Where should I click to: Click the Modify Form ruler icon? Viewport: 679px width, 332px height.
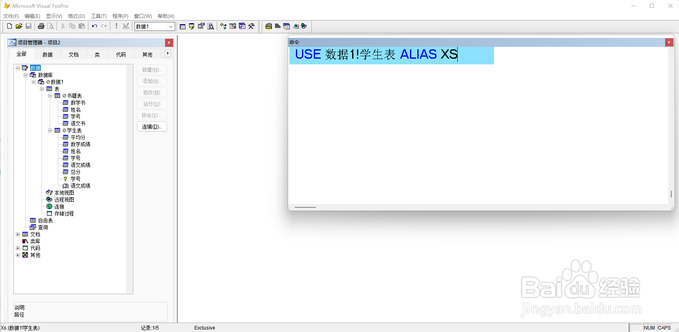(126, 26)
